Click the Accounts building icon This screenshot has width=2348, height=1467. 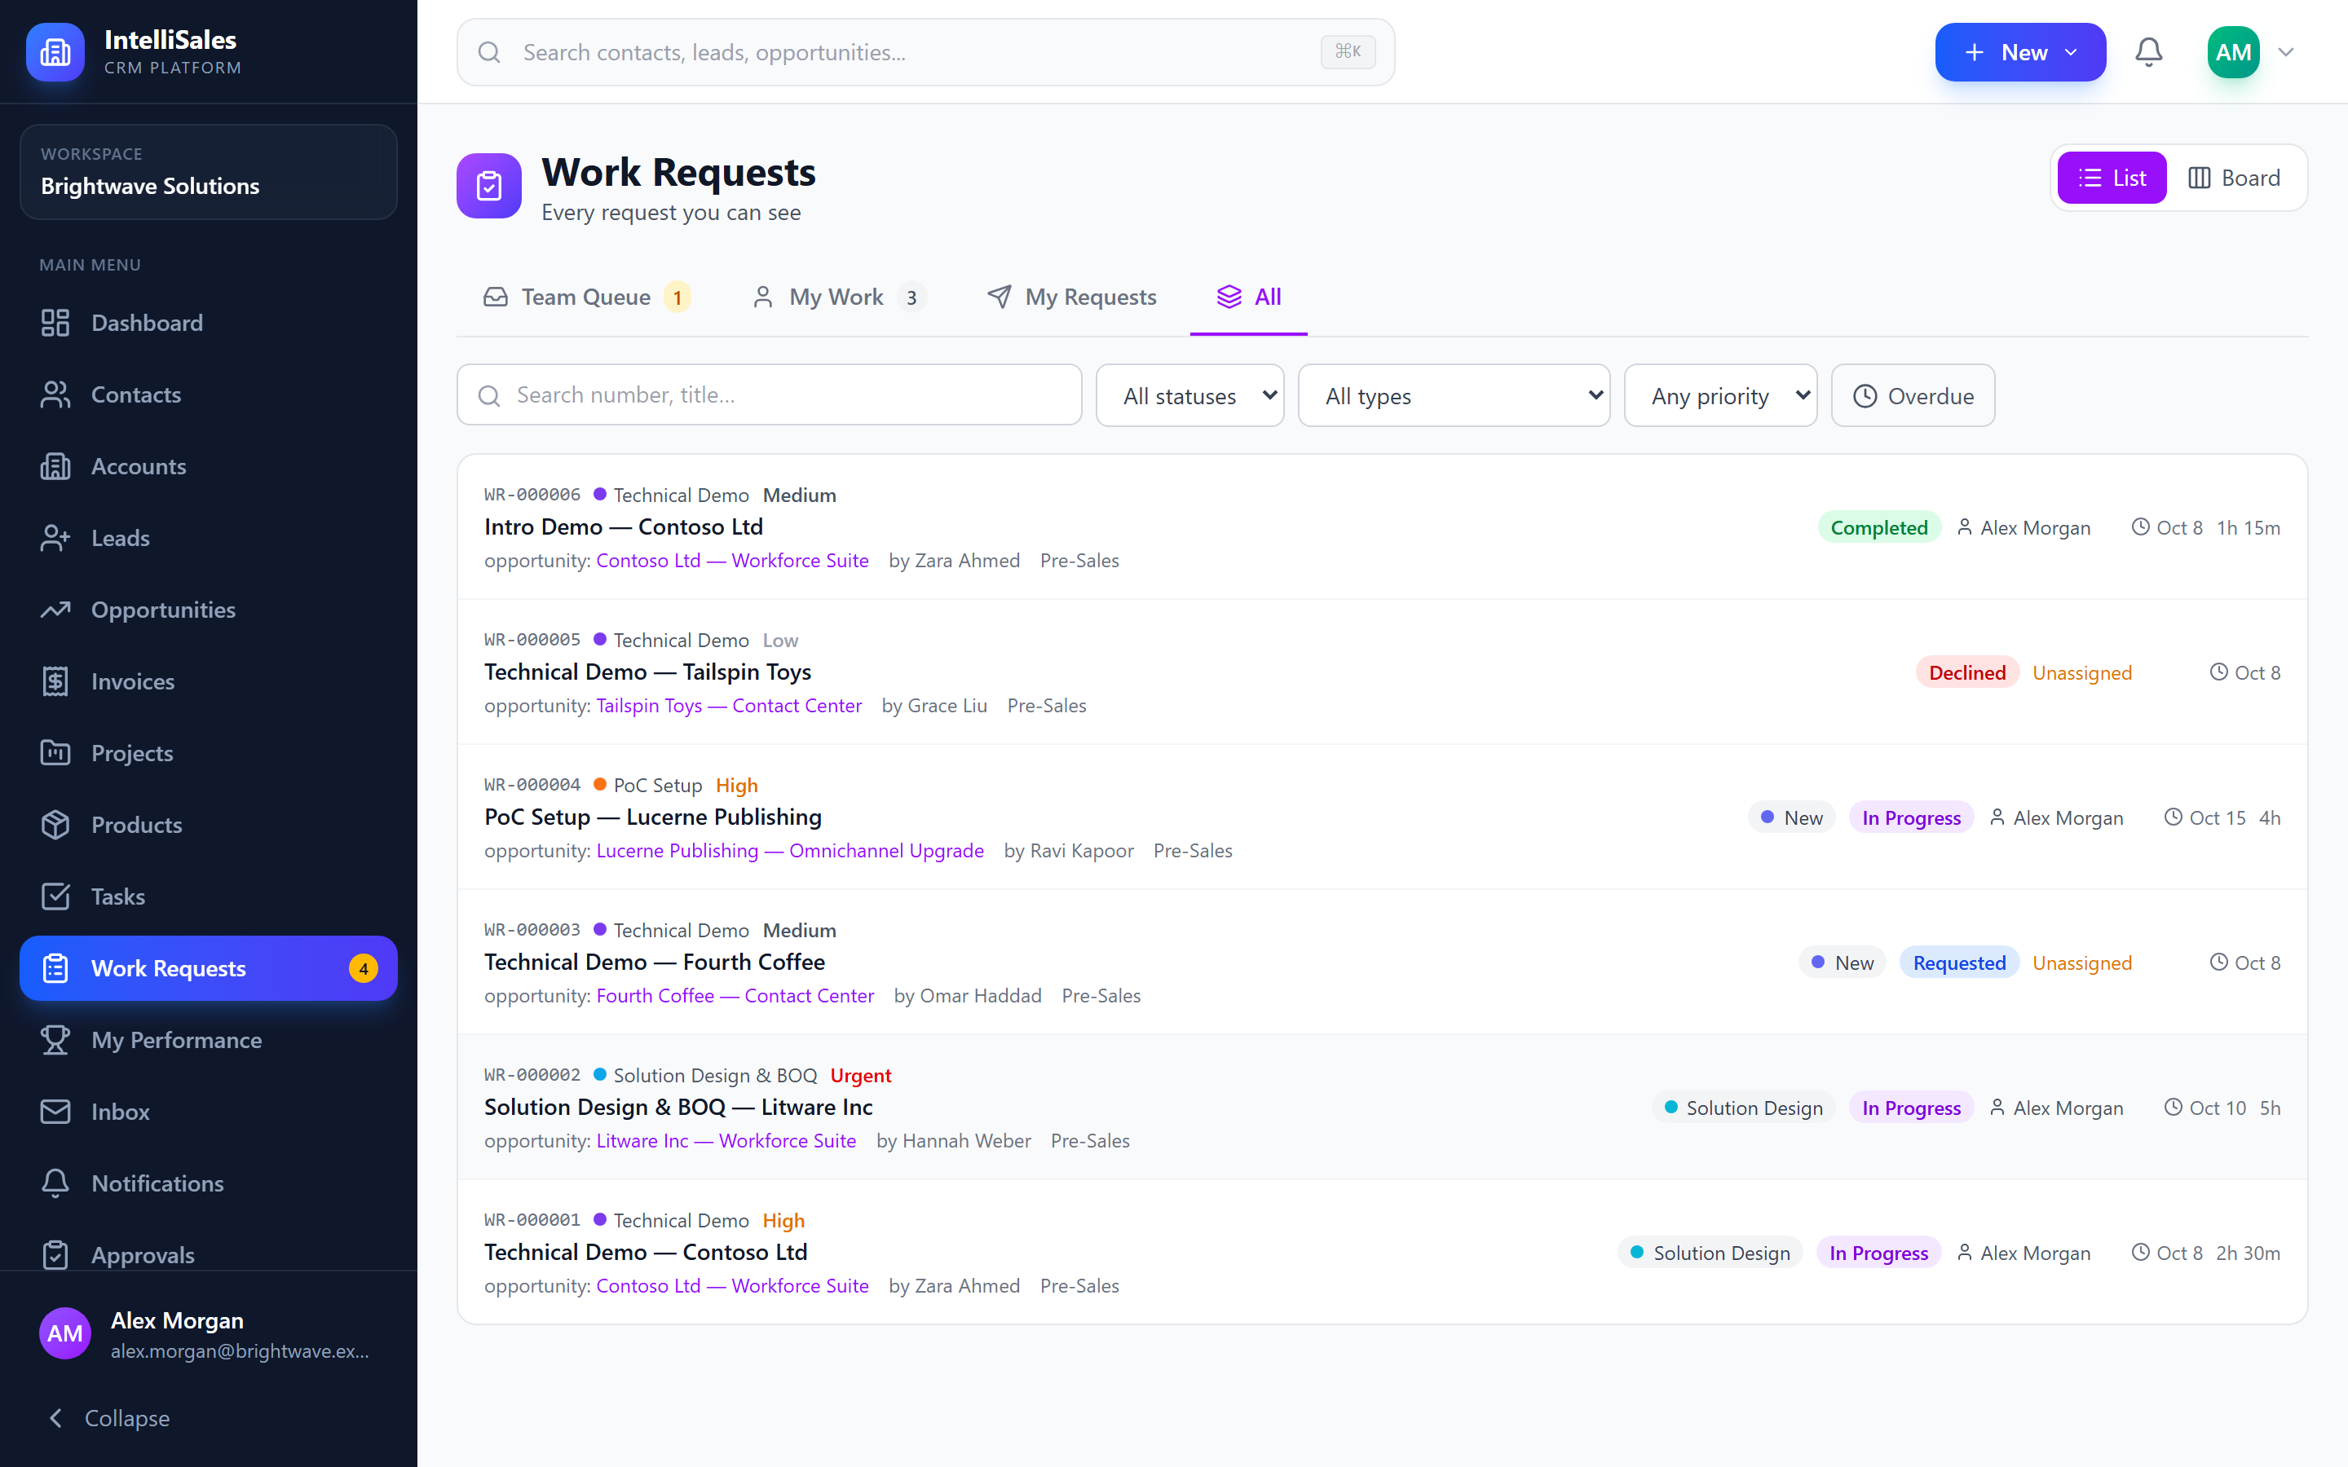click(55, 467)
